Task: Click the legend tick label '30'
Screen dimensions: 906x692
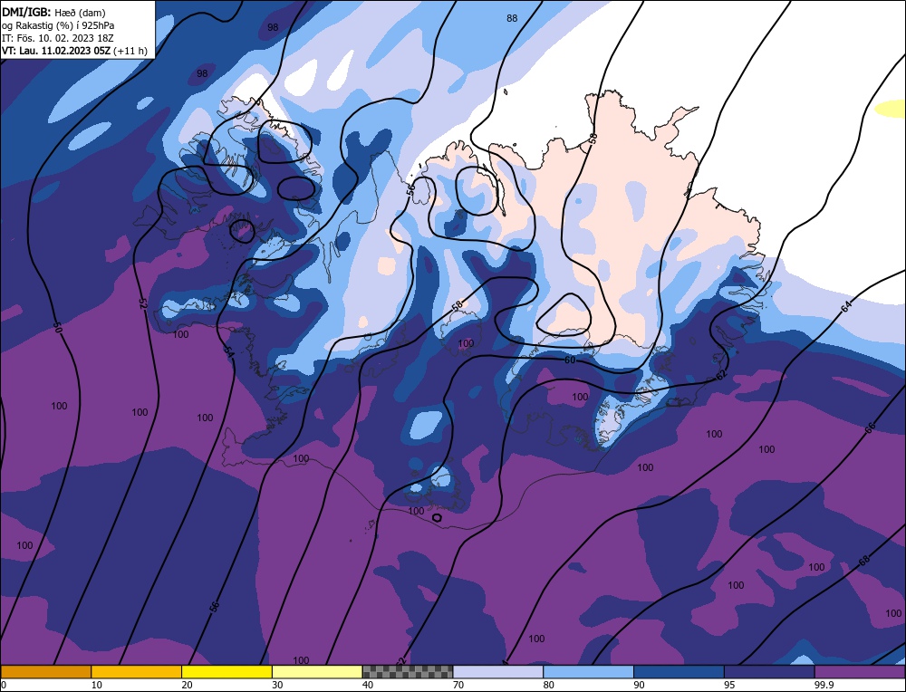Action: coord(277,685)
